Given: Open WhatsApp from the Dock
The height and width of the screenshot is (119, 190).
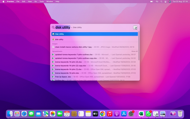Looking at the screenshot, I should point(148,114).
